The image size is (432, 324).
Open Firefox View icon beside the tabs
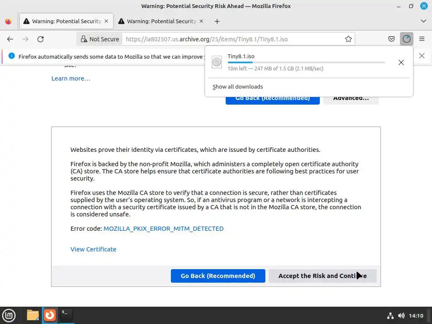click(8, 21)
